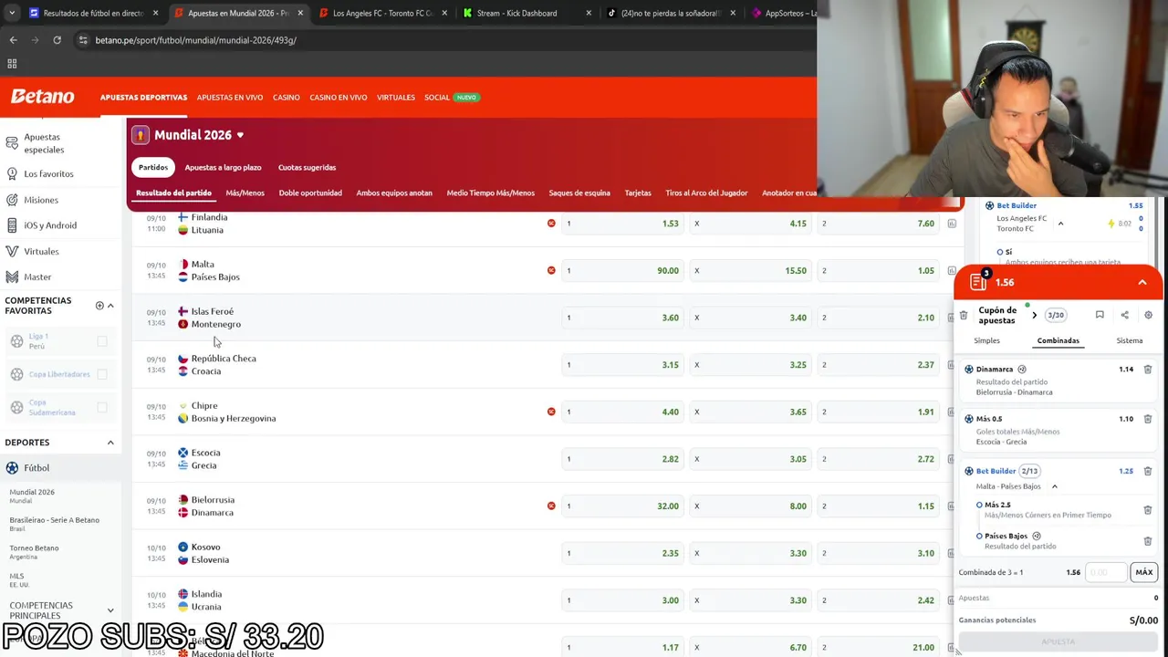The height and width of the screenshot is (657, 1168).
Task: Open the browser apps grid icon
Action: point(12,64)
